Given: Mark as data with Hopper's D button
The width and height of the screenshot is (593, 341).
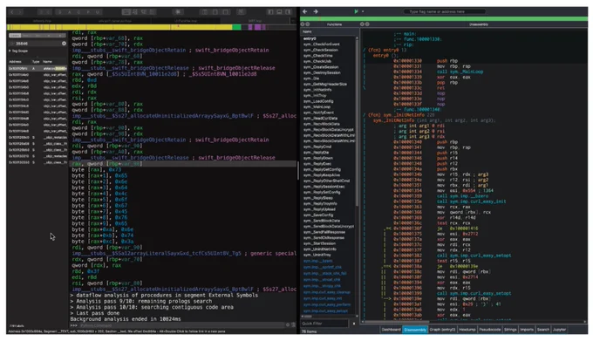Looking at the screenshot, I should (x=60, y=12).
